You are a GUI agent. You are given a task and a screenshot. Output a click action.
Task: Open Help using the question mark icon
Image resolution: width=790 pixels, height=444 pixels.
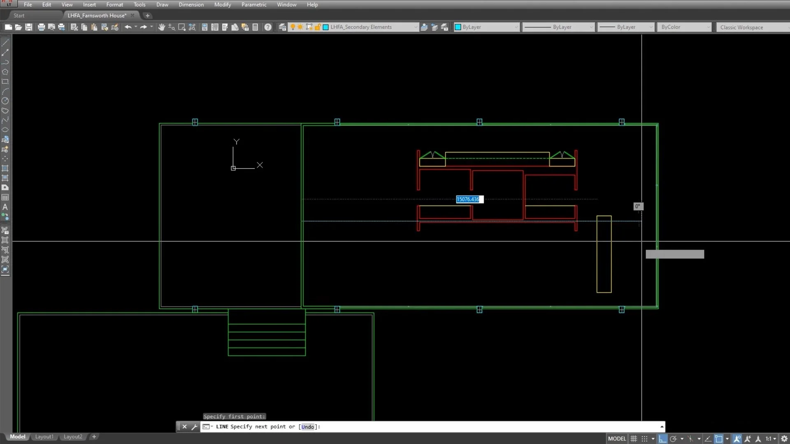(268, 27)
